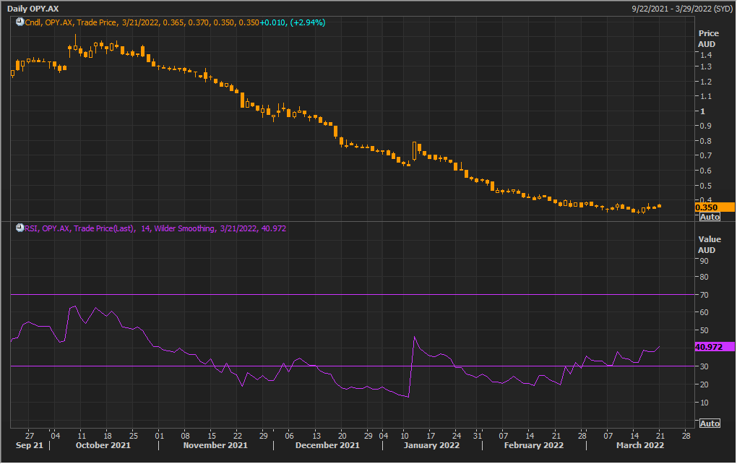Click the 10 date tick on the time axis
Viewport: 737px width, 464px height.
[404, 435]
